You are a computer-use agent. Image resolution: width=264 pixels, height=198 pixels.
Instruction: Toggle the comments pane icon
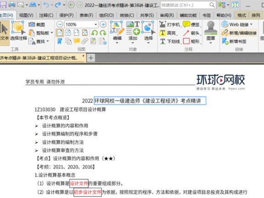tap(77, 41)
